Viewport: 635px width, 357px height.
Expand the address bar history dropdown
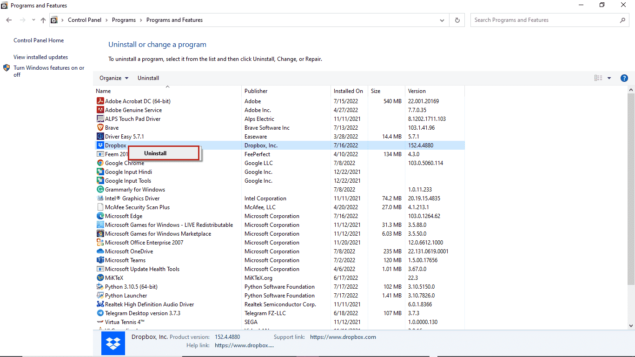click(x=442, y=20)
